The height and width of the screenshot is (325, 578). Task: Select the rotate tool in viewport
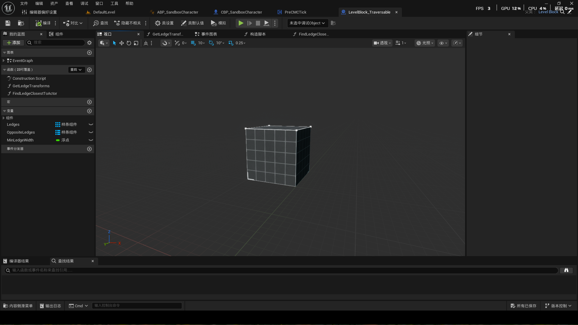click(129, 43)
